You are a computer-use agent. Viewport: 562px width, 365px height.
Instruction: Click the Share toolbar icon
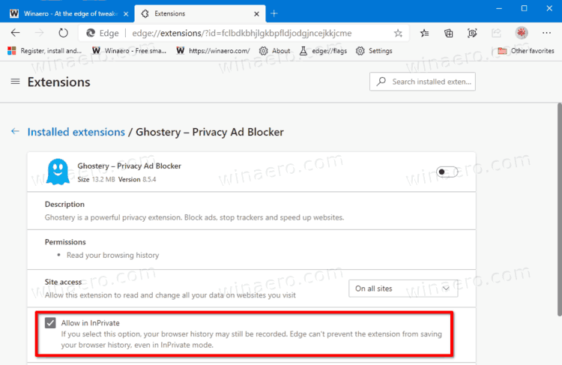pos(496,33)
